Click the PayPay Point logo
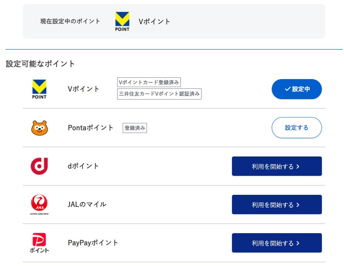The image size is (344, 266). 39,243
